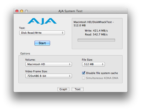Minimize the window with the yellow button

tap(22, 11)
